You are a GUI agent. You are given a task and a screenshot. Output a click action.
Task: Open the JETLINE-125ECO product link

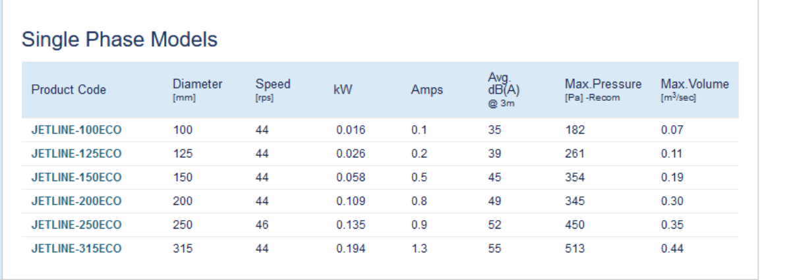[x=76, y=154]
